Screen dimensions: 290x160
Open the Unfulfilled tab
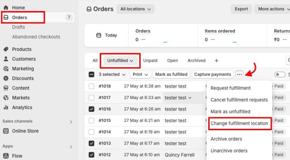(x=120, y=61)
